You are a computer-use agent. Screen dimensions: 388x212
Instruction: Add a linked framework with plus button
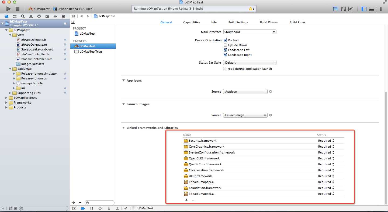pyautogui.click(x=186, y=200)
